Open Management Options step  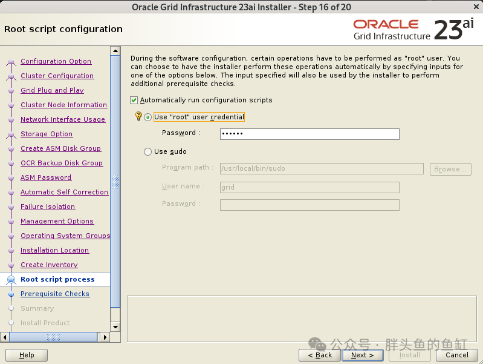(x=57, y=221)
